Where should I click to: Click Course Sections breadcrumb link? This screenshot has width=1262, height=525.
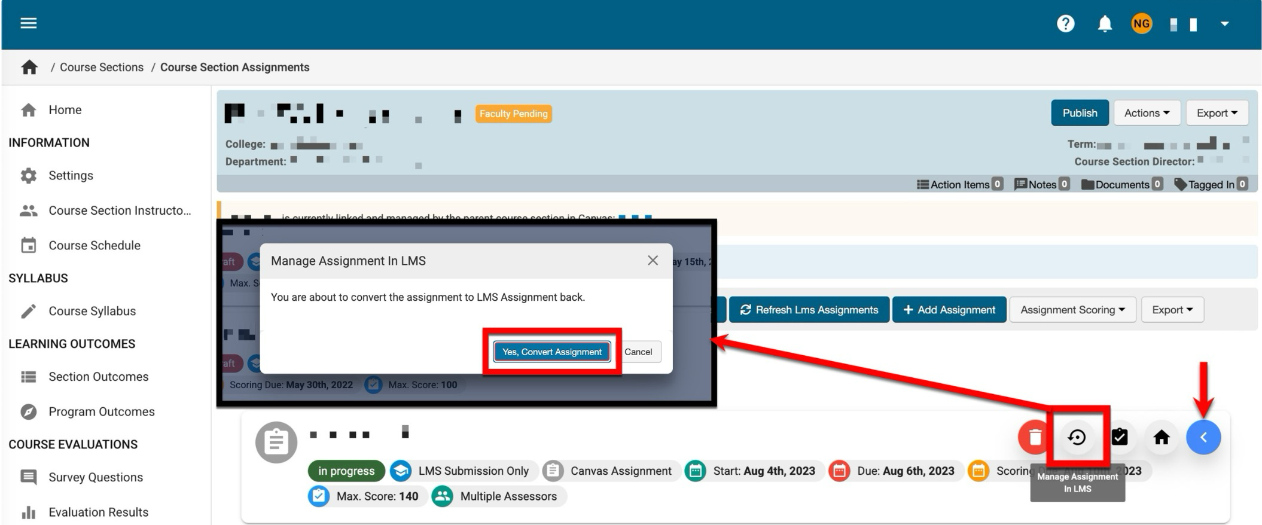[102, 67]
